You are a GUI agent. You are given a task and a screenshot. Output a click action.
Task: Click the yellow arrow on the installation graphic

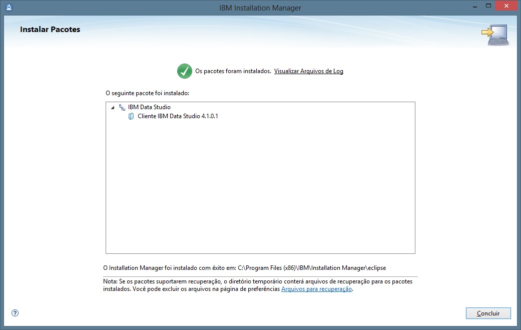click(487, 32)
